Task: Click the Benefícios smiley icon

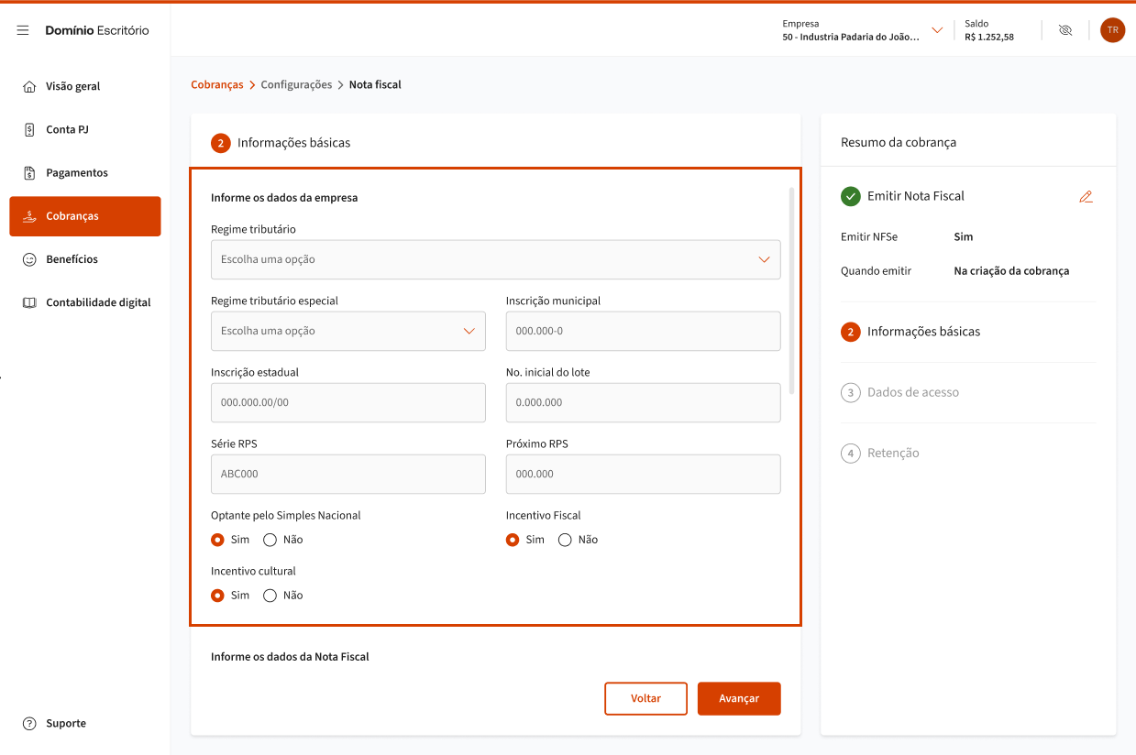Action: pyautogui.click(x=29, y=259)
